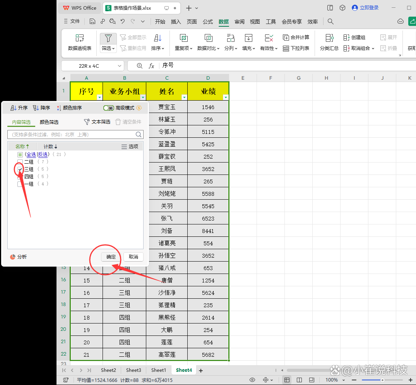Click the eye reading mode icon in status bar
The image size is (416, 385).
pyautogui.click(x=252, y=380)
